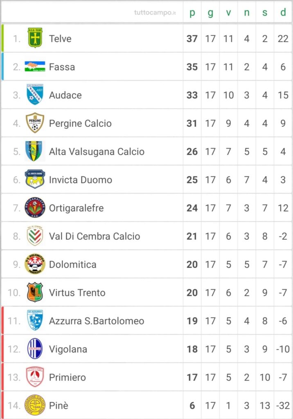Open the Primiero team page

tap(68, 377)
